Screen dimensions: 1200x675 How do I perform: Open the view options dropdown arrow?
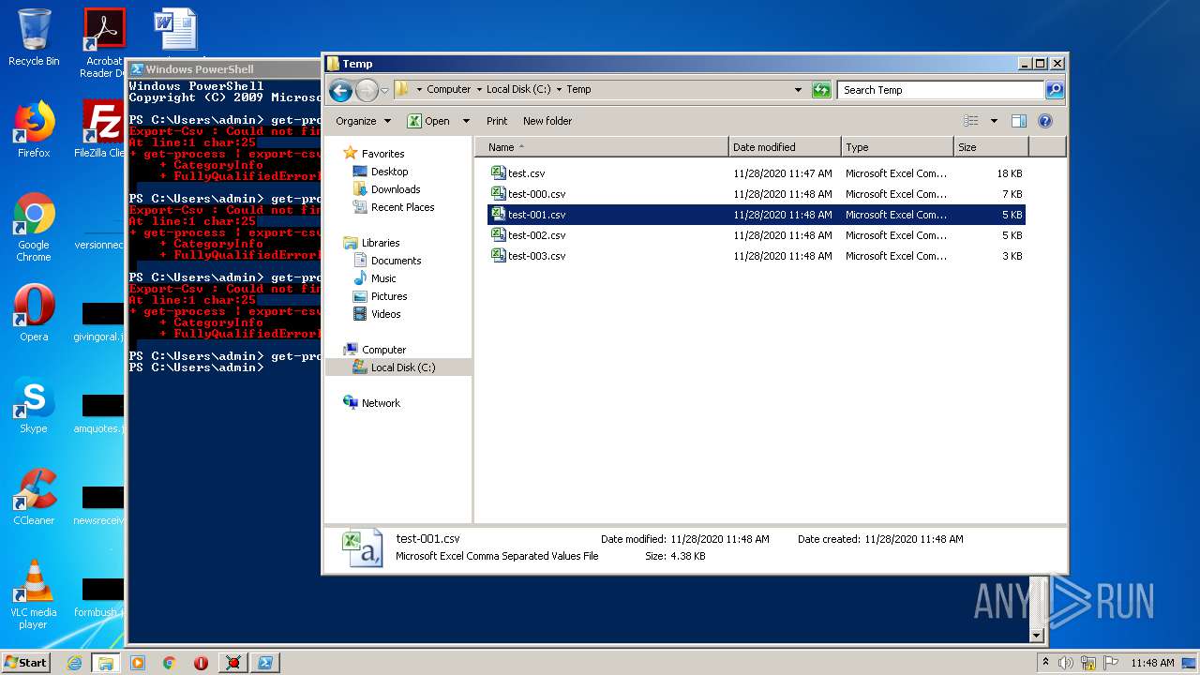coord(994,121)
